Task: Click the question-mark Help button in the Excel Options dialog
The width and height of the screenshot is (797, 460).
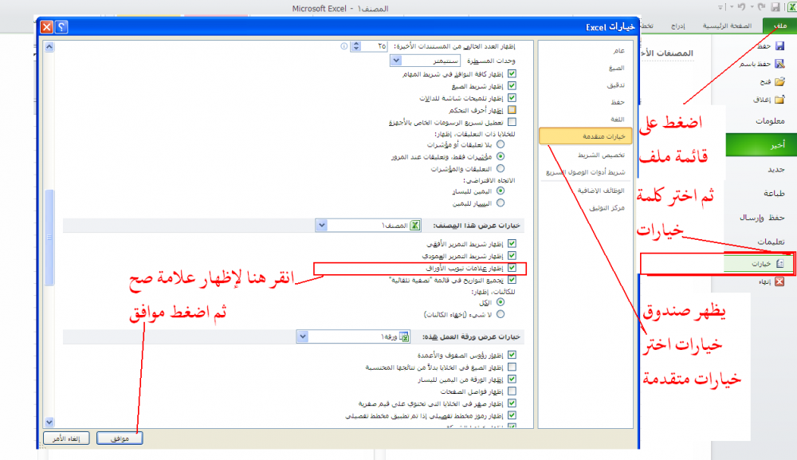Action: pos(61,27)
